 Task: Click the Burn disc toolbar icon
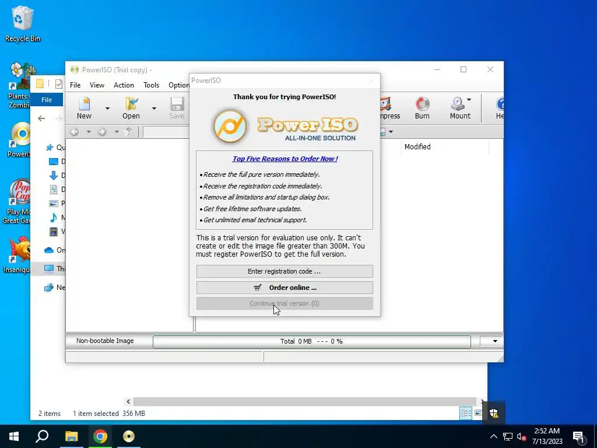click(x=422, y=108)
